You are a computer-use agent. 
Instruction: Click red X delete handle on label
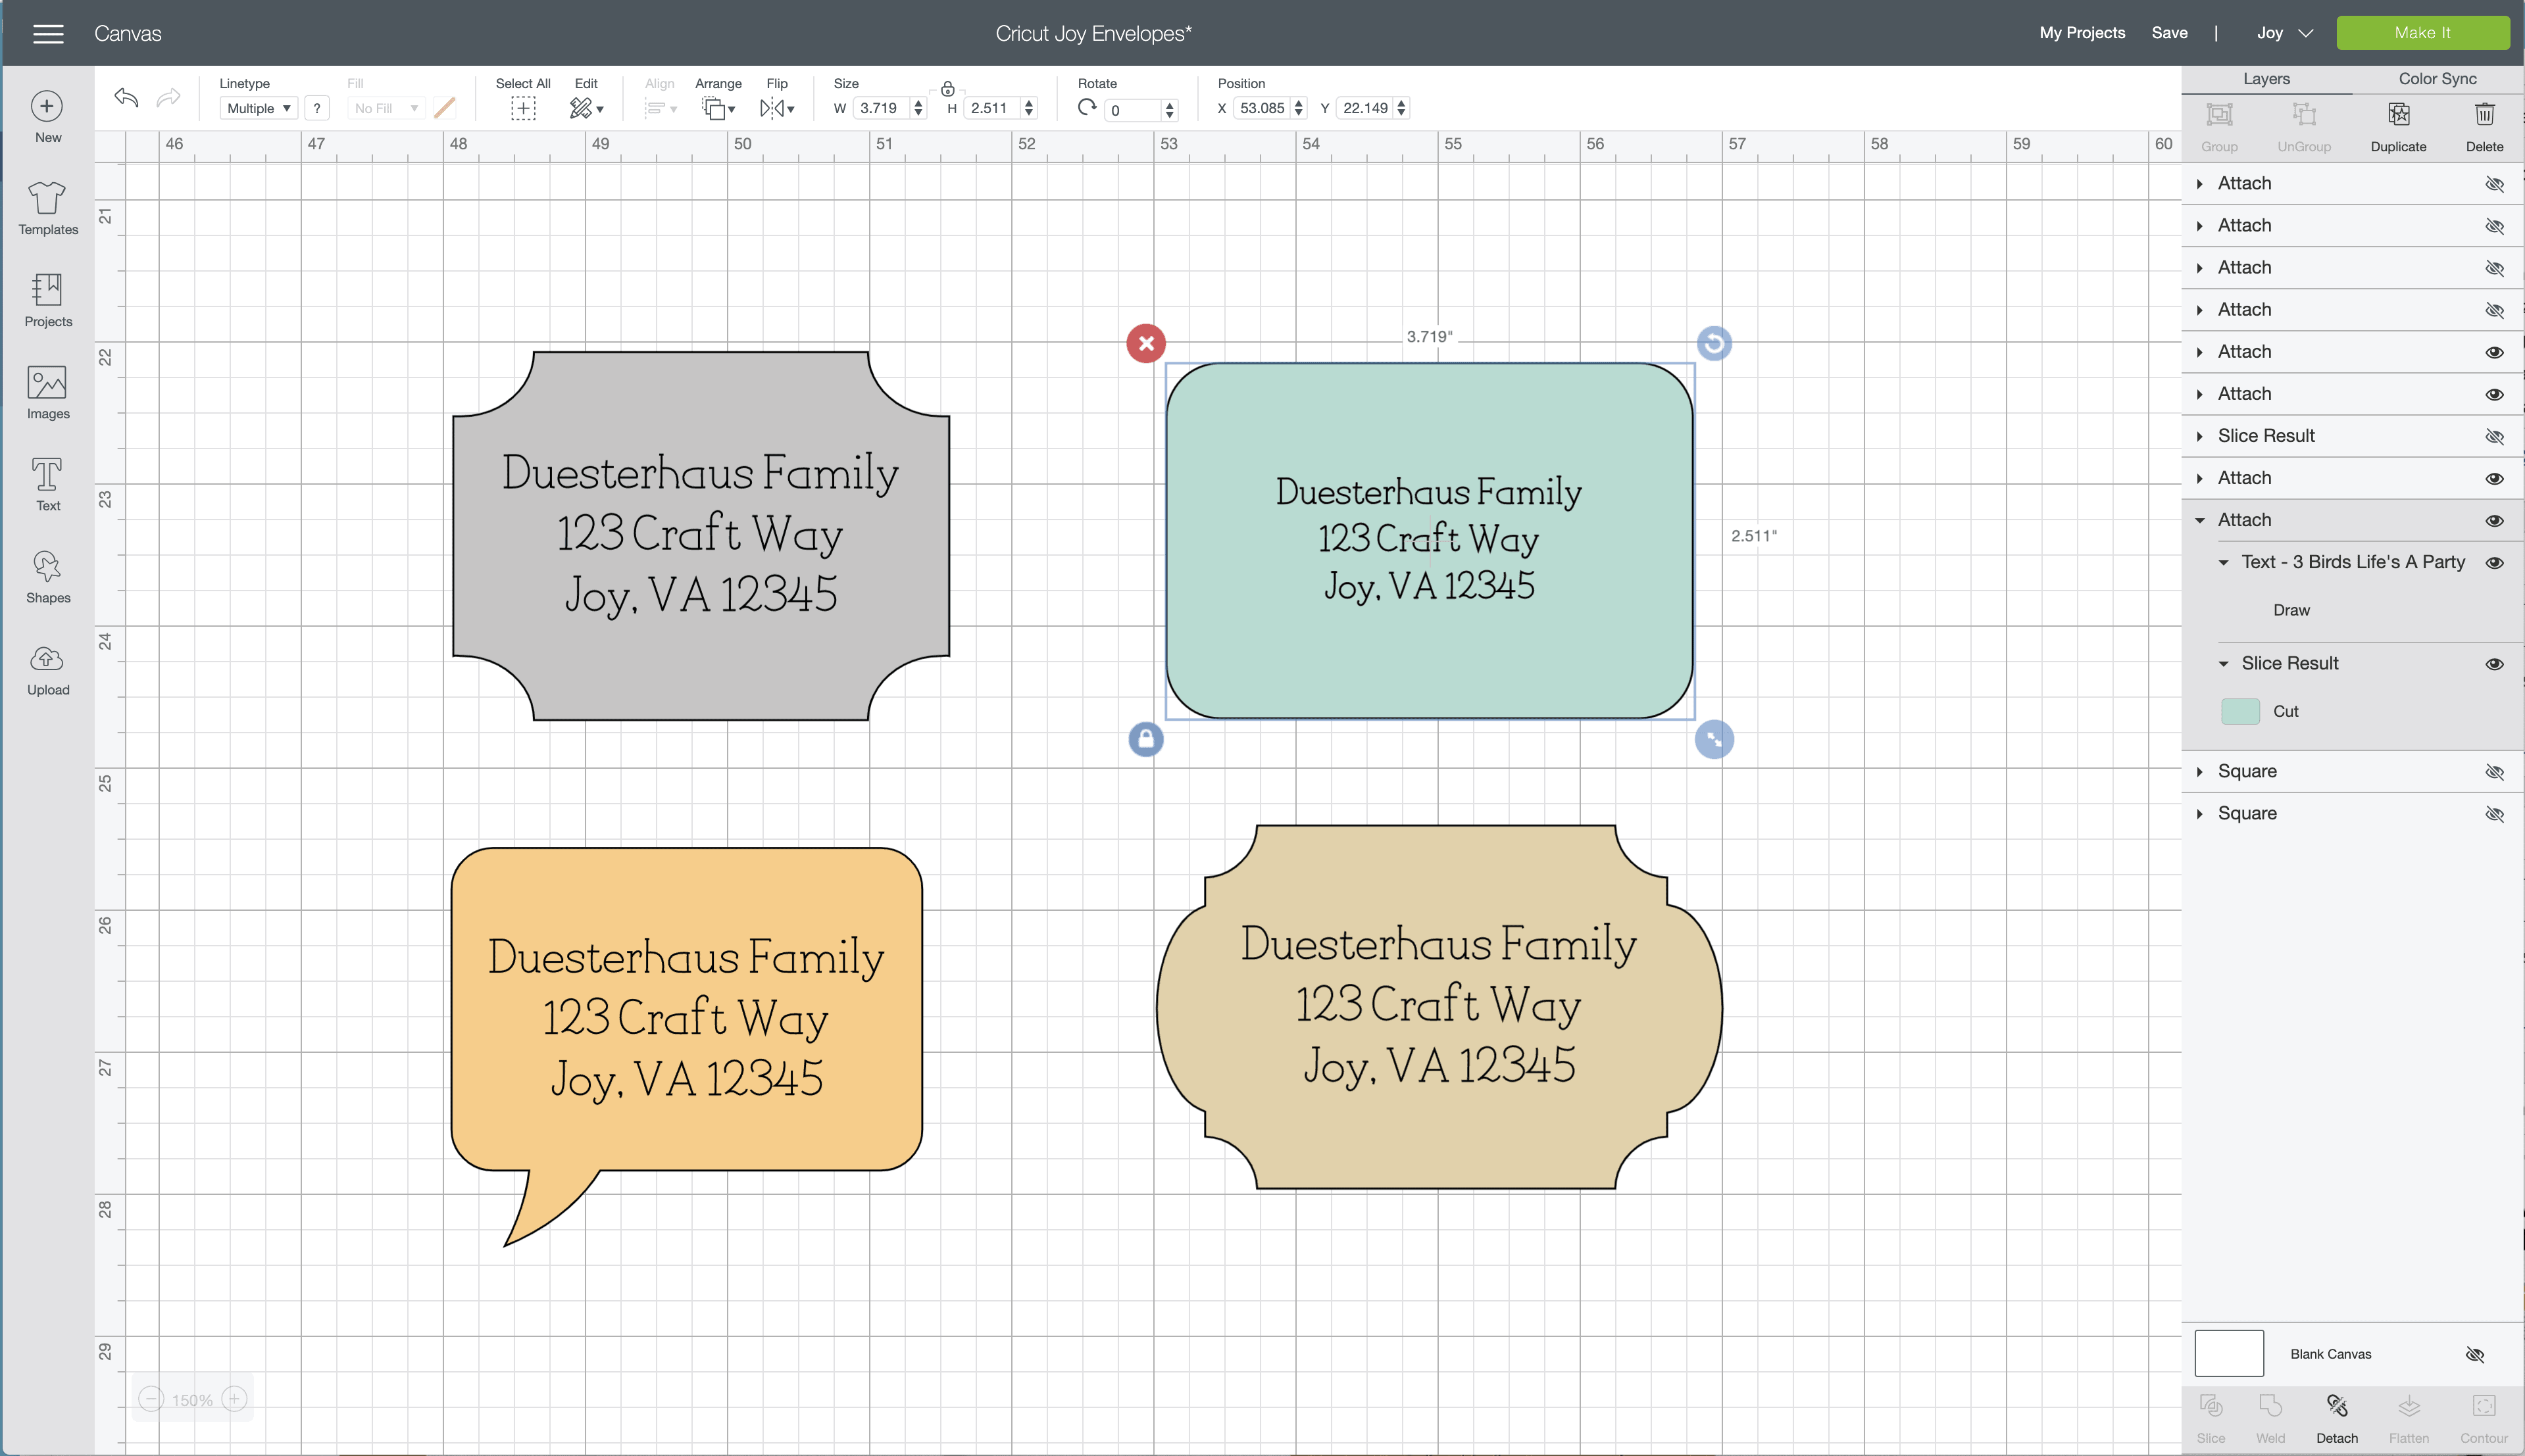[1145, 344]
